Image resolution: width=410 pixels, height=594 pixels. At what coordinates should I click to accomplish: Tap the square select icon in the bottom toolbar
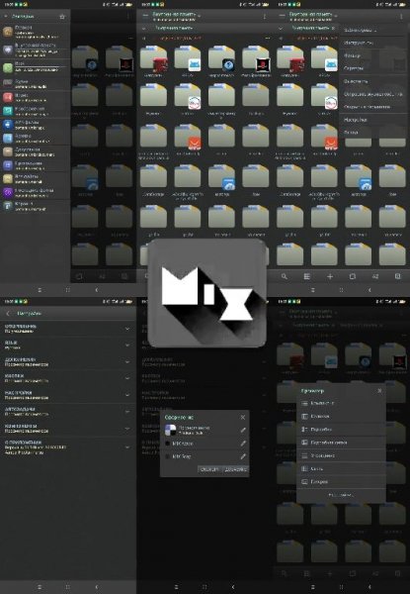point(352,276)
